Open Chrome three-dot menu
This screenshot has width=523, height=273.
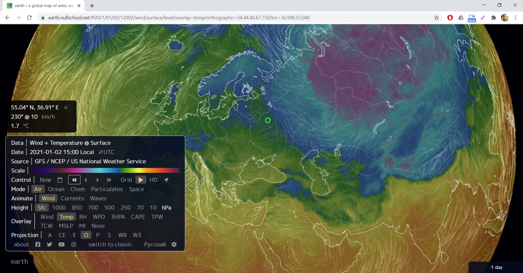pyautogui.click(x=516, y=18)
